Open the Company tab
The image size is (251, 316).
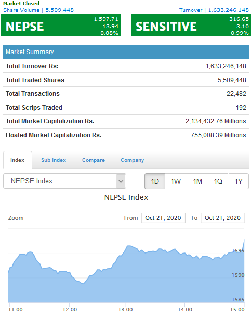pyautogui.click(x=132, y=160)
